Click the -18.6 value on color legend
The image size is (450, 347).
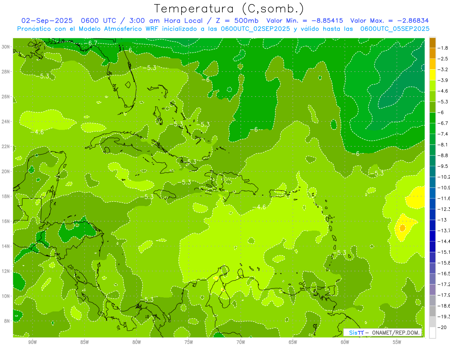444,306
